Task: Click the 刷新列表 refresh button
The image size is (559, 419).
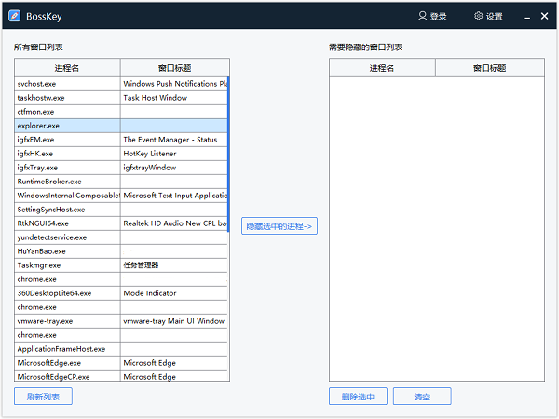Action: coord(43,397)
